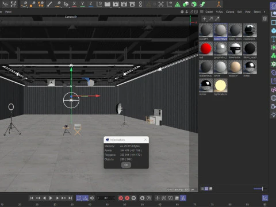Open the viewport Panel menu
276x207 pixels.
(8, 11)
